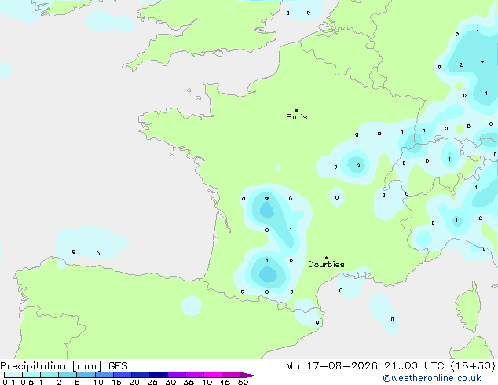Select the Paris city label
The image size is (498, 385).
297,117
